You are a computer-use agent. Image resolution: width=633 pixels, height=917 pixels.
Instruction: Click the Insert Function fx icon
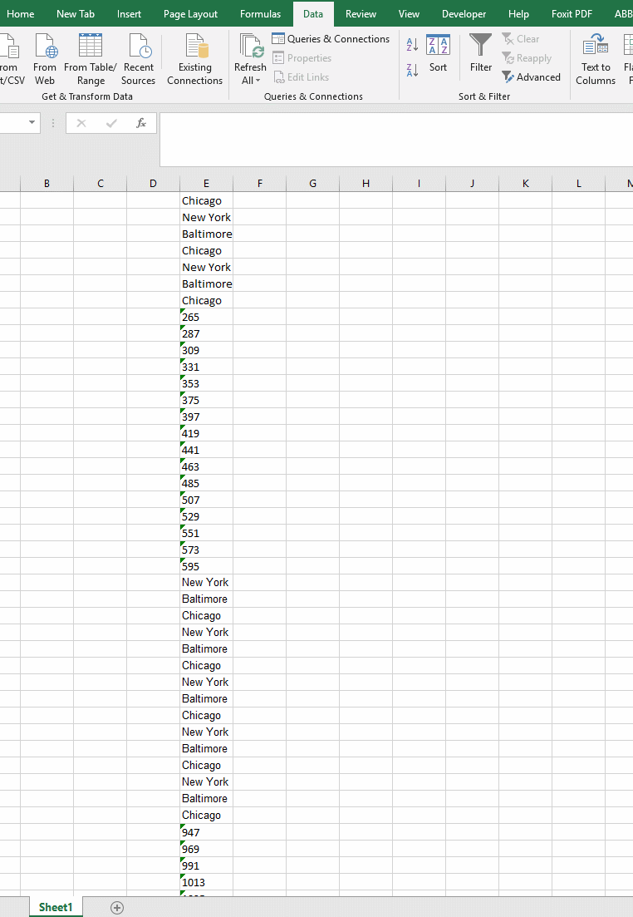point(141,123)
